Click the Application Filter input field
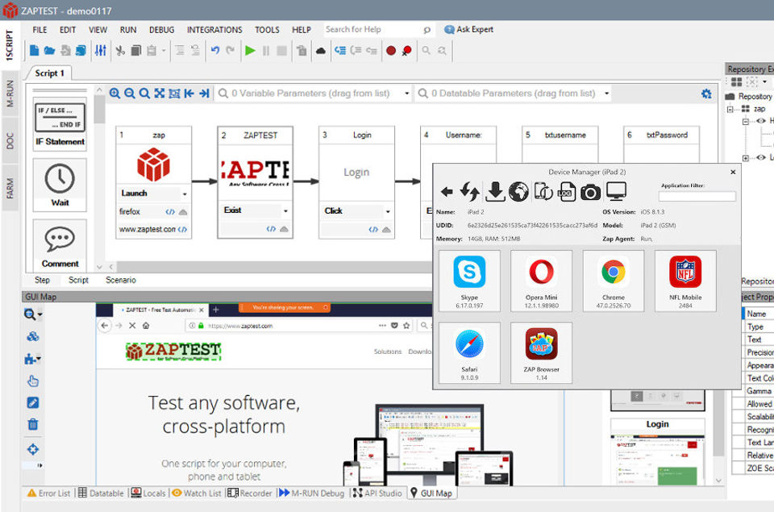Screen dimensions: 774x512 697,196
